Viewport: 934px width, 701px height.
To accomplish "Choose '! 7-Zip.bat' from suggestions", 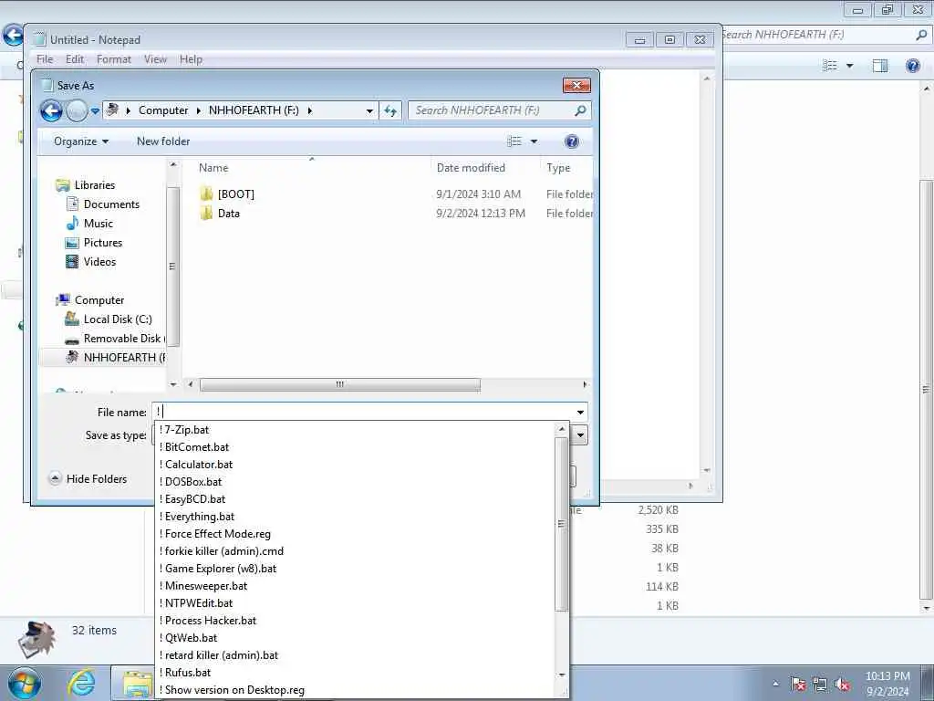I will coord(357,430).
